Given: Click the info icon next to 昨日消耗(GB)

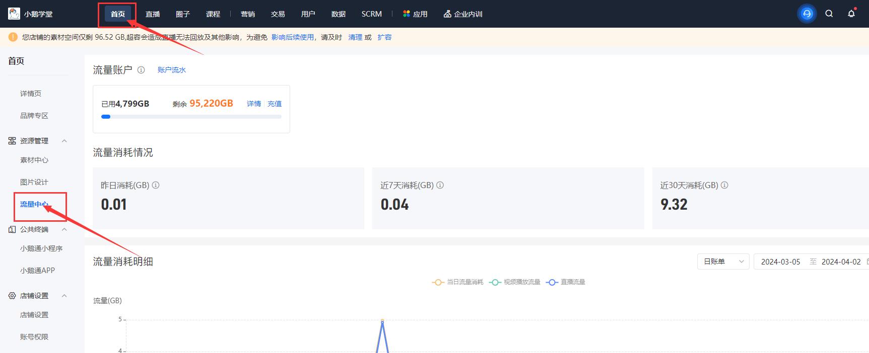Looking at the screenshot, I should [x=156, y=185].
